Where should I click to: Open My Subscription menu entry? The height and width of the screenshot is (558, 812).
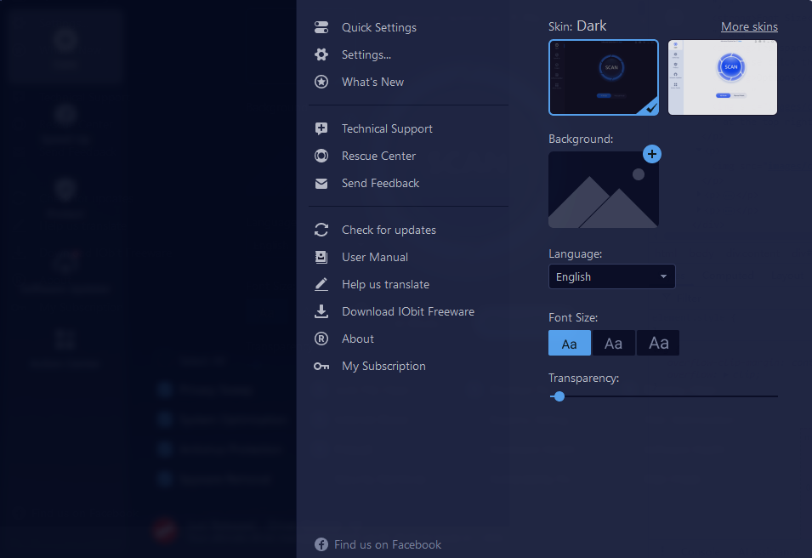pos(383,366)
